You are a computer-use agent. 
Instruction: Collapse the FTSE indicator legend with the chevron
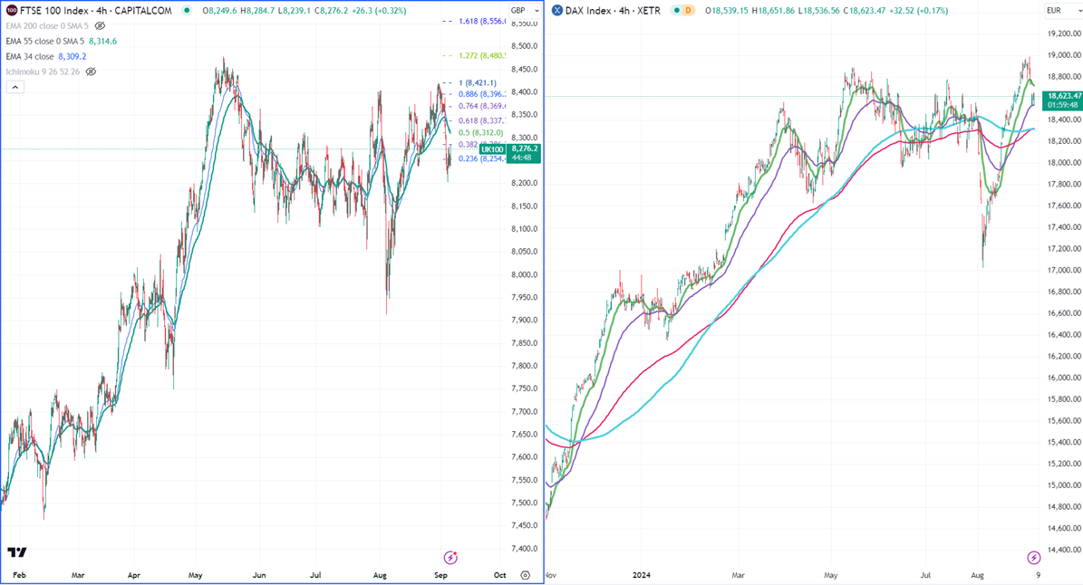click(x=15, y=87)
